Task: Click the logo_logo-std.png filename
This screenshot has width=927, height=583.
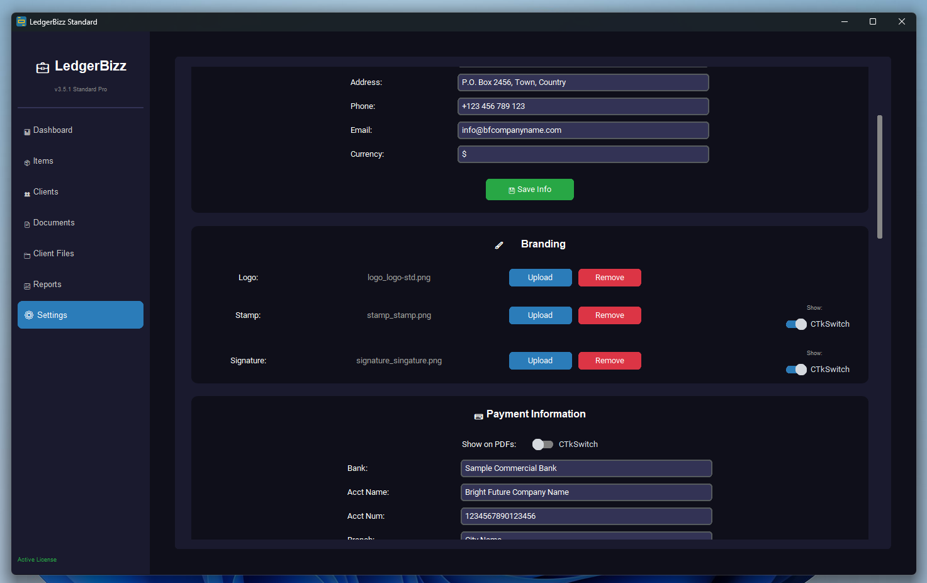Action: point(399,278)
